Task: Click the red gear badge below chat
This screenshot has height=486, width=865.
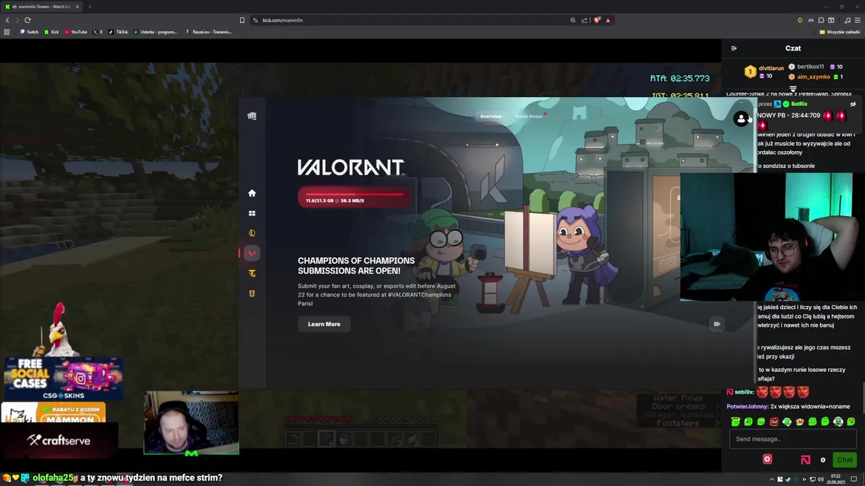Action: coord(767,459)
